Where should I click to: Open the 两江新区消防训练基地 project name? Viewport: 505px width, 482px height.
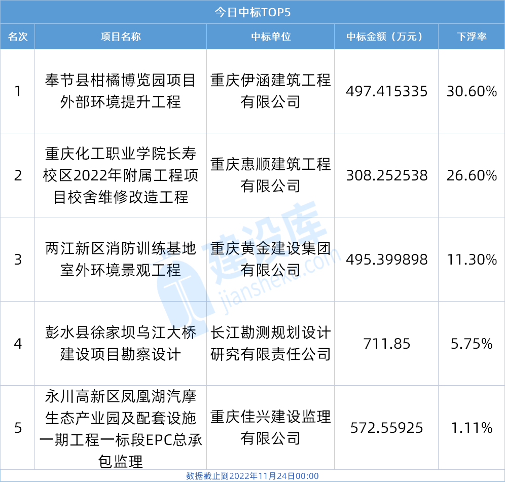[x=121, y=259]
